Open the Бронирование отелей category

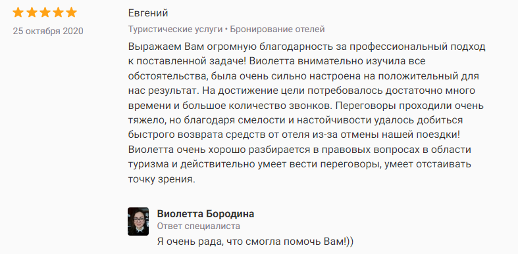pyautogui.click(x=278, y=30)
